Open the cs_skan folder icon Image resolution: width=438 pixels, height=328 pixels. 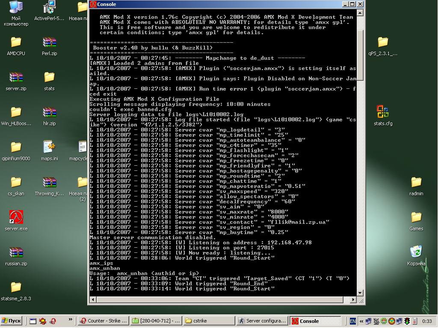(16, 186)
